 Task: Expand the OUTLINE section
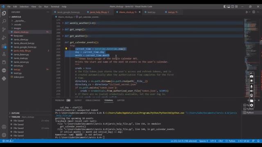point(15,113)
